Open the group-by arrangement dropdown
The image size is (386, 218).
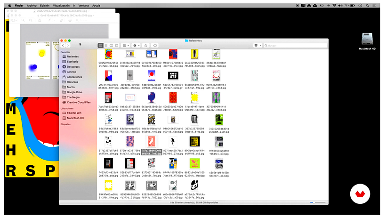coord(126,46)
